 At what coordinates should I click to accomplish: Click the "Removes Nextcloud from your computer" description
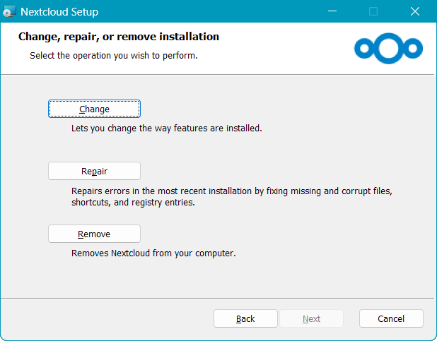[x=153, y=253]
